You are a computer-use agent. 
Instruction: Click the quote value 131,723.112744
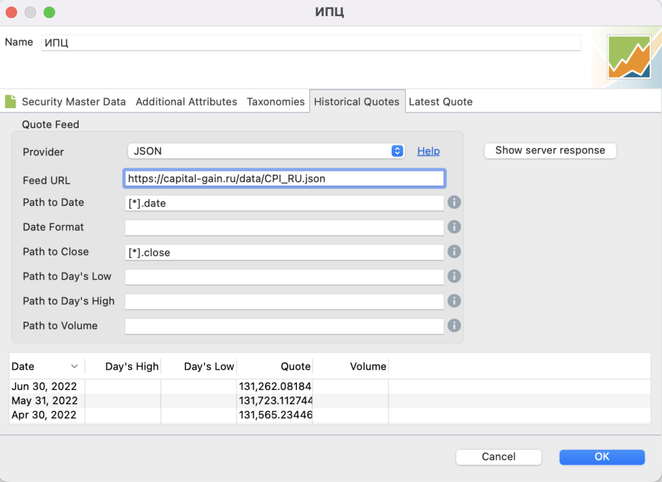coord(275,400)
